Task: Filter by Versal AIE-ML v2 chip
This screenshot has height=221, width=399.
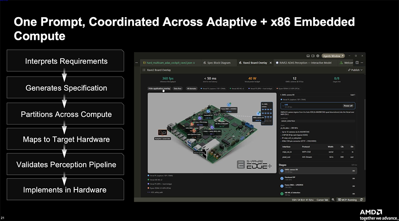Action: [x=237, y=89]
